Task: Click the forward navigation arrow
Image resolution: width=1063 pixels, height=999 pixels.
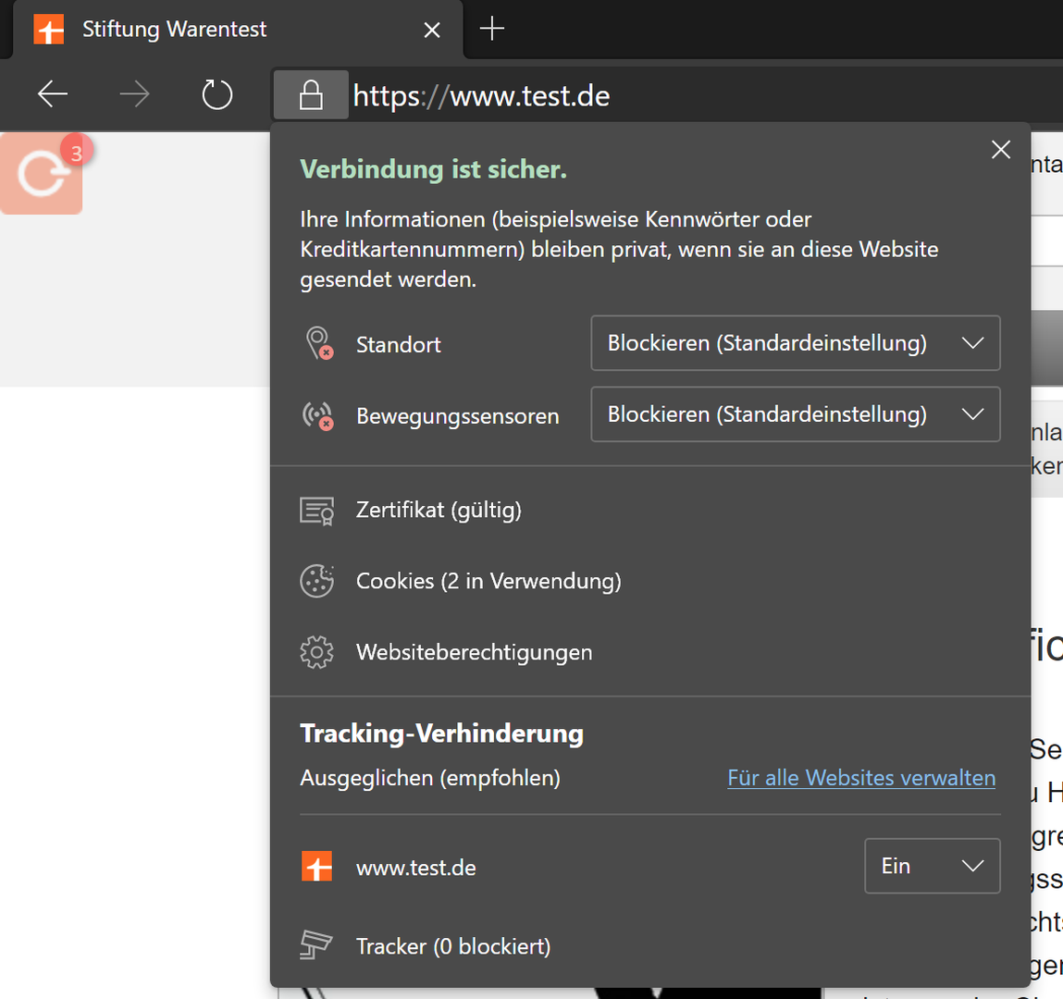Action: tap(134, 94)
